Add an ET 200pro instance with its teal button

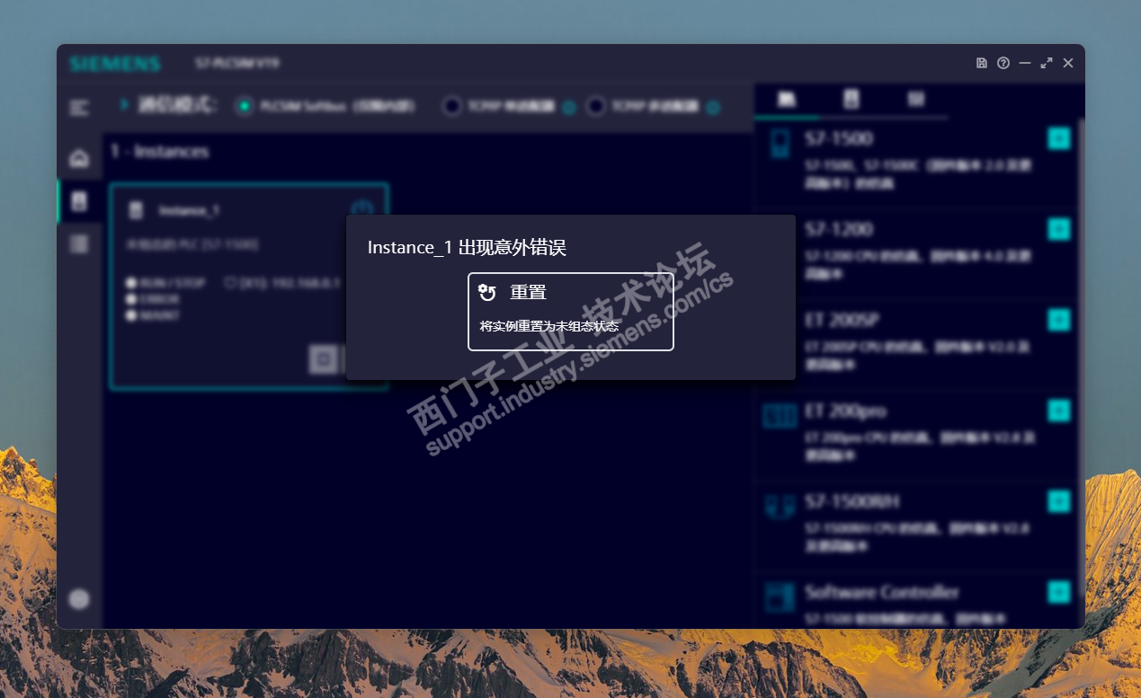[x=1059, y=411]
